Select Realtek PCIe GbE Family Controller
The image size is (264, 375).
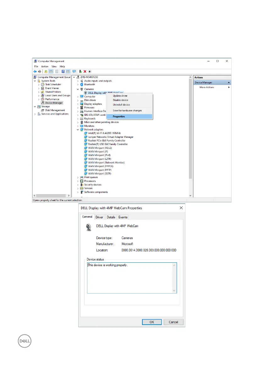pos(107,141)
